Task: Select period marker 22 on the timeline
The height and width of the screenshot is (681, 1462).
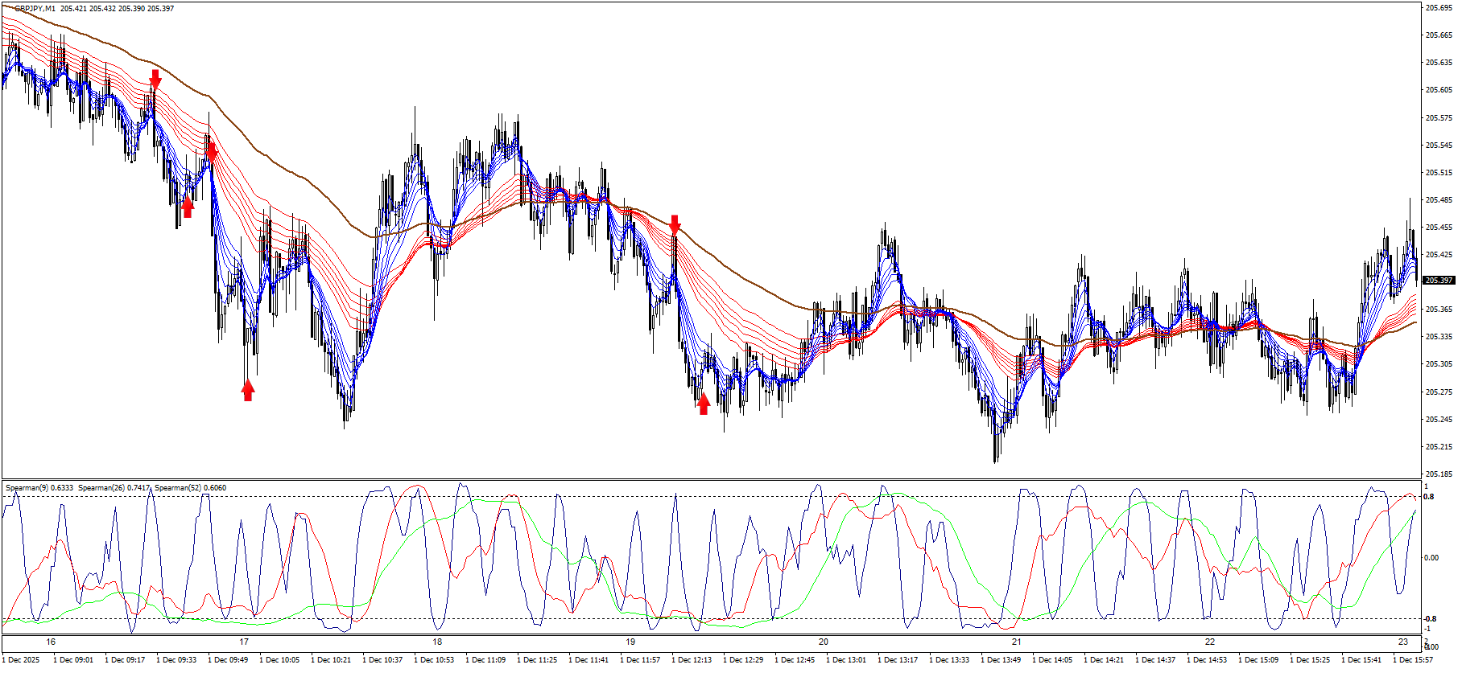Action: point(1209,642)
